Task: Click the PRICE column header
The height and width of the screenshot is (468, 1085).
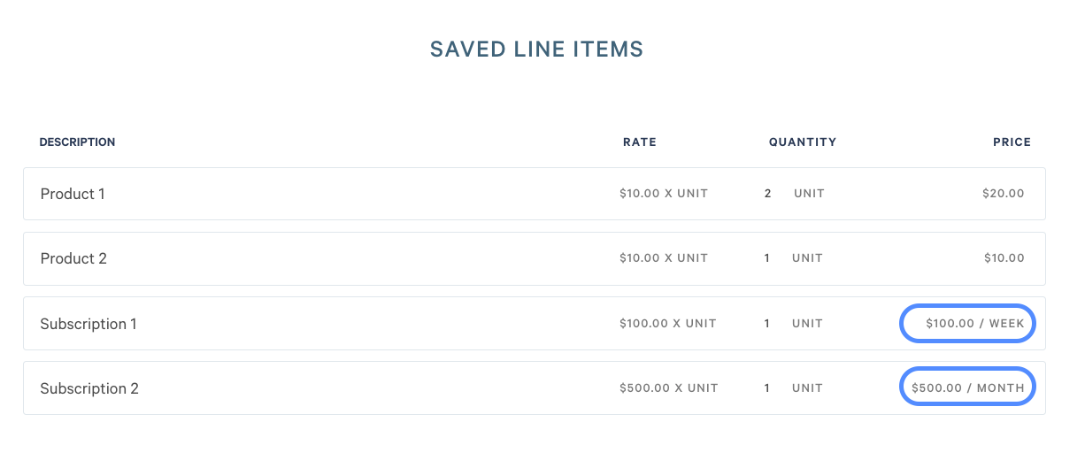Action: [1012, 142]
